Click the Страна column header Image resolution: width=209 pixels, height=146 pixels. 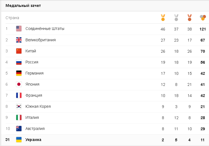12,18
